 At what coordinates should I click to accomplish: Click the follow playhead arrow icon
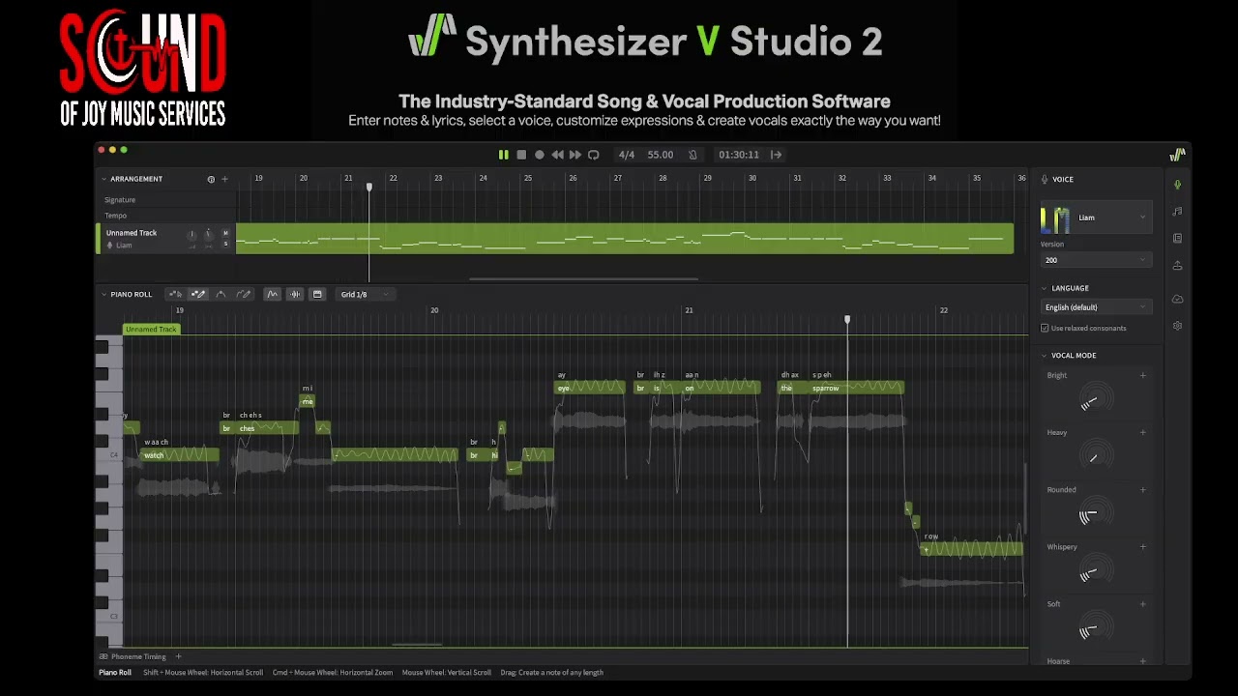pos(776,155)
